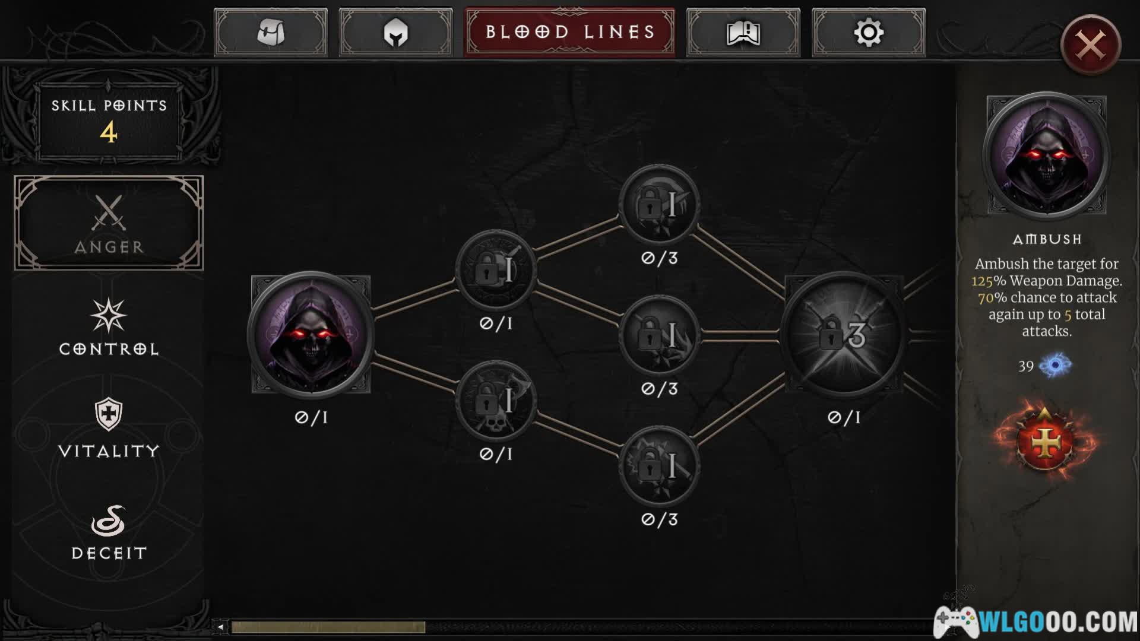Select the top locked 0/3 skill node
Viewport: 1140px width, 641px height.
pyautogui.click(x=659, y=205)
